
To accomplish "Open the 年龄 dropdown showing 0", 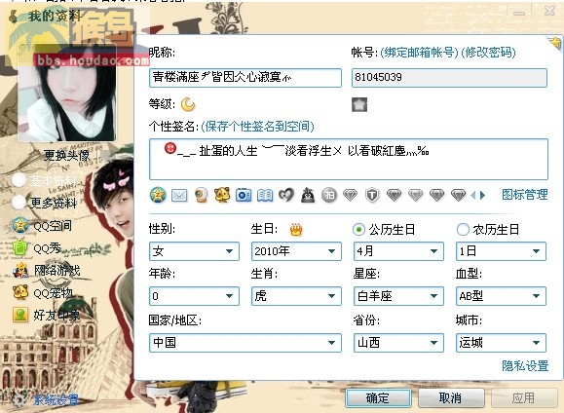I will pyautogui.click(x=194, y=296).
